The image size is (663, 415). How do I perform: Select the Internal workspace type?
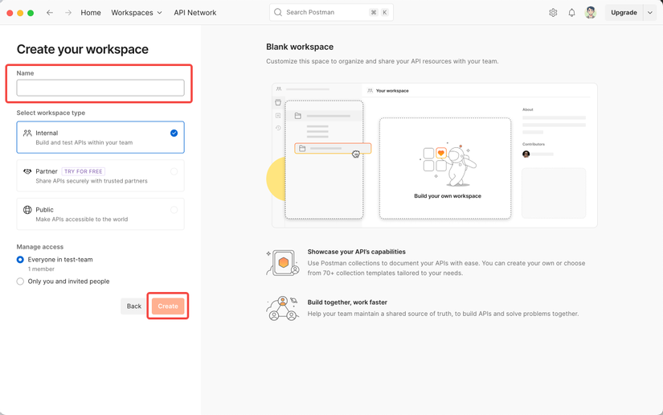pos(100,137)
